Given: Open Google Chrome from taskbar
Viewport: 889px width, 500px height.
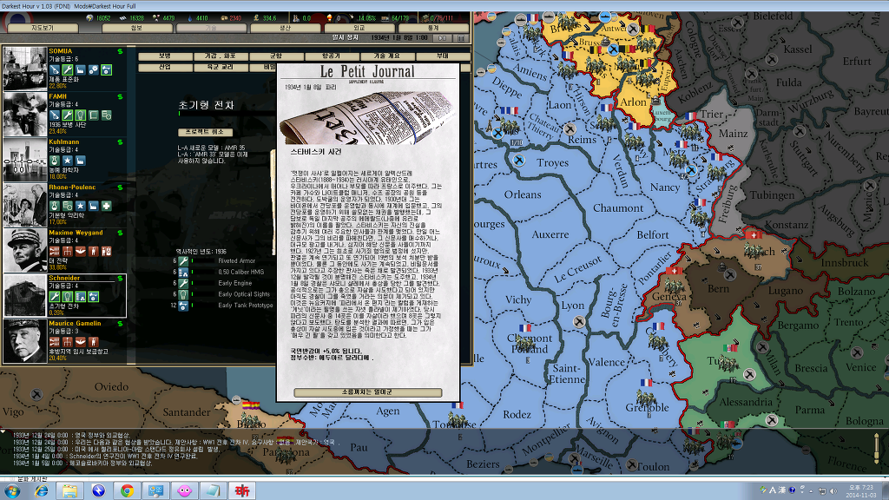Looking at the screenshot, I should (x=127, y=491).
